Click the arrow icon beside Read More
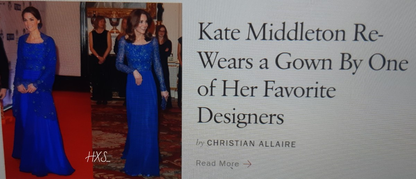Image resolution: width=416 pixels, height=179 pixels. (x=247, y=164)
